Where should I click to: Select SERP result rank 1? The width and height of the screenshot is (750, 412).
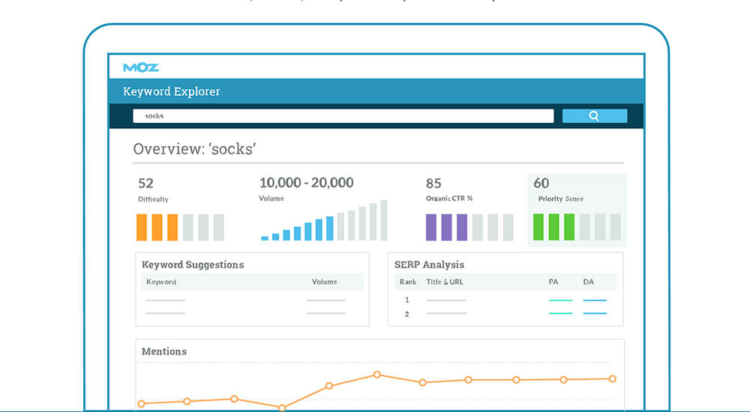(407, 300)
